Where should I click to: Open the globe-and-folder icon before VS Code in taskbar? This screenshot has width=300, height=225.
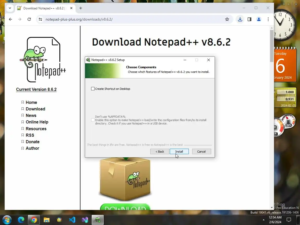pos(59,220)
